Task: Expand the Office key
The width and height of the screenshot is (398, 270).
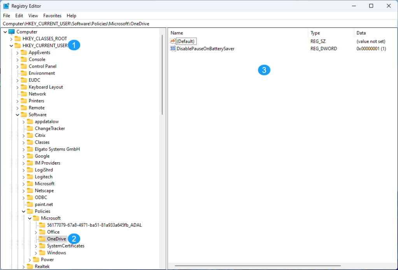Action: pyautogui.click(x=35, y=231)
